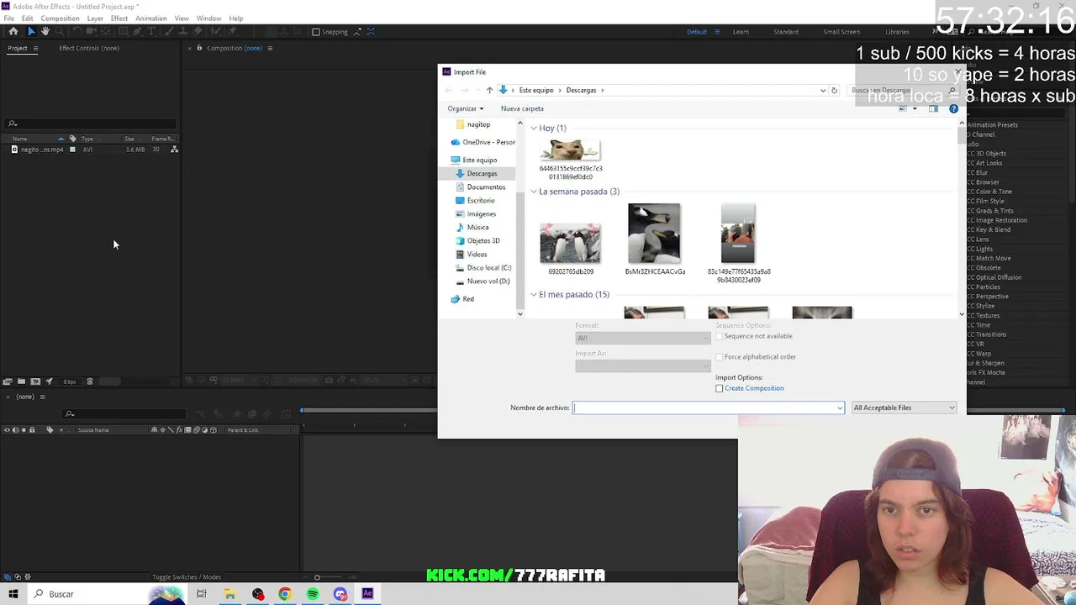
Task: Click the New Composition icon in Project panel
Action: click(35, 381)
